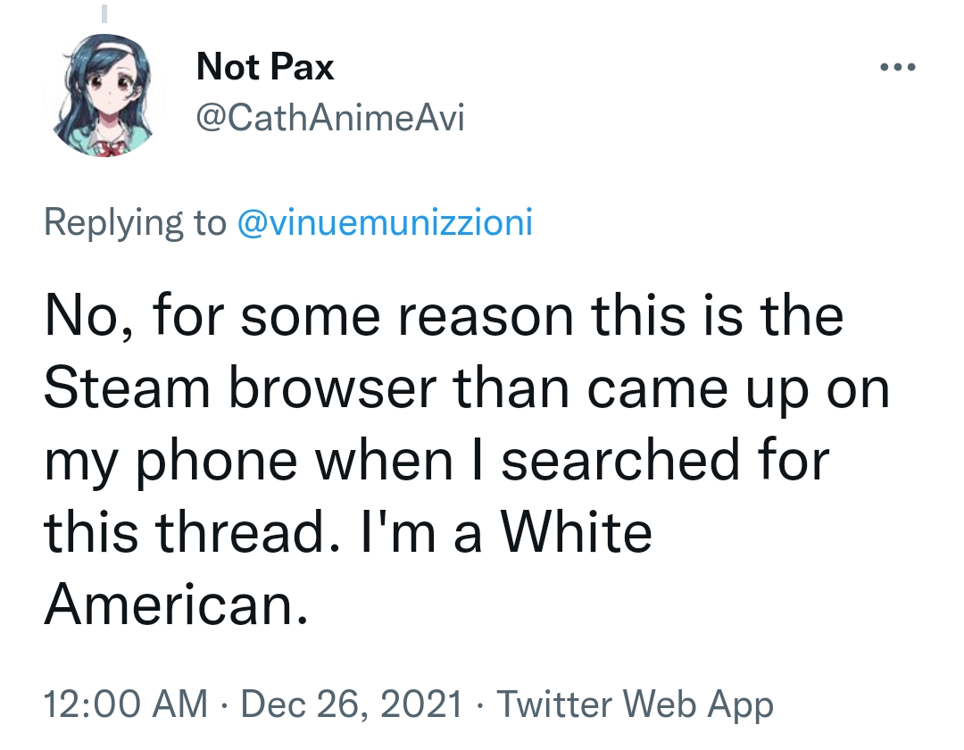Click the word "White" in the tweet
The width and height of the screenshot is (964, 750).
(576, 534)
